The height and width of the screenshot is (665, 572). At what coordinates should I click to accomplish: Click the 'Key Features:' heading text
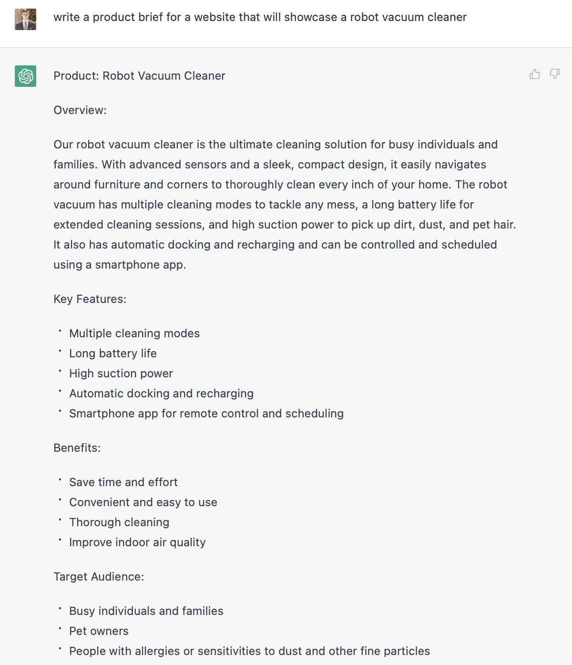click(x=90, y=299)
